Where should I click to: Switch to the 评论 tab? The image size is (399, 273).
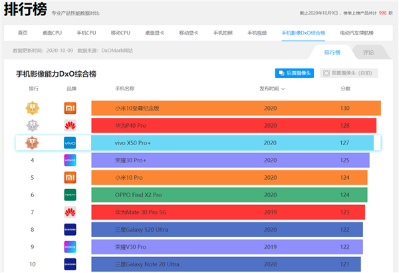click(368, 52)
